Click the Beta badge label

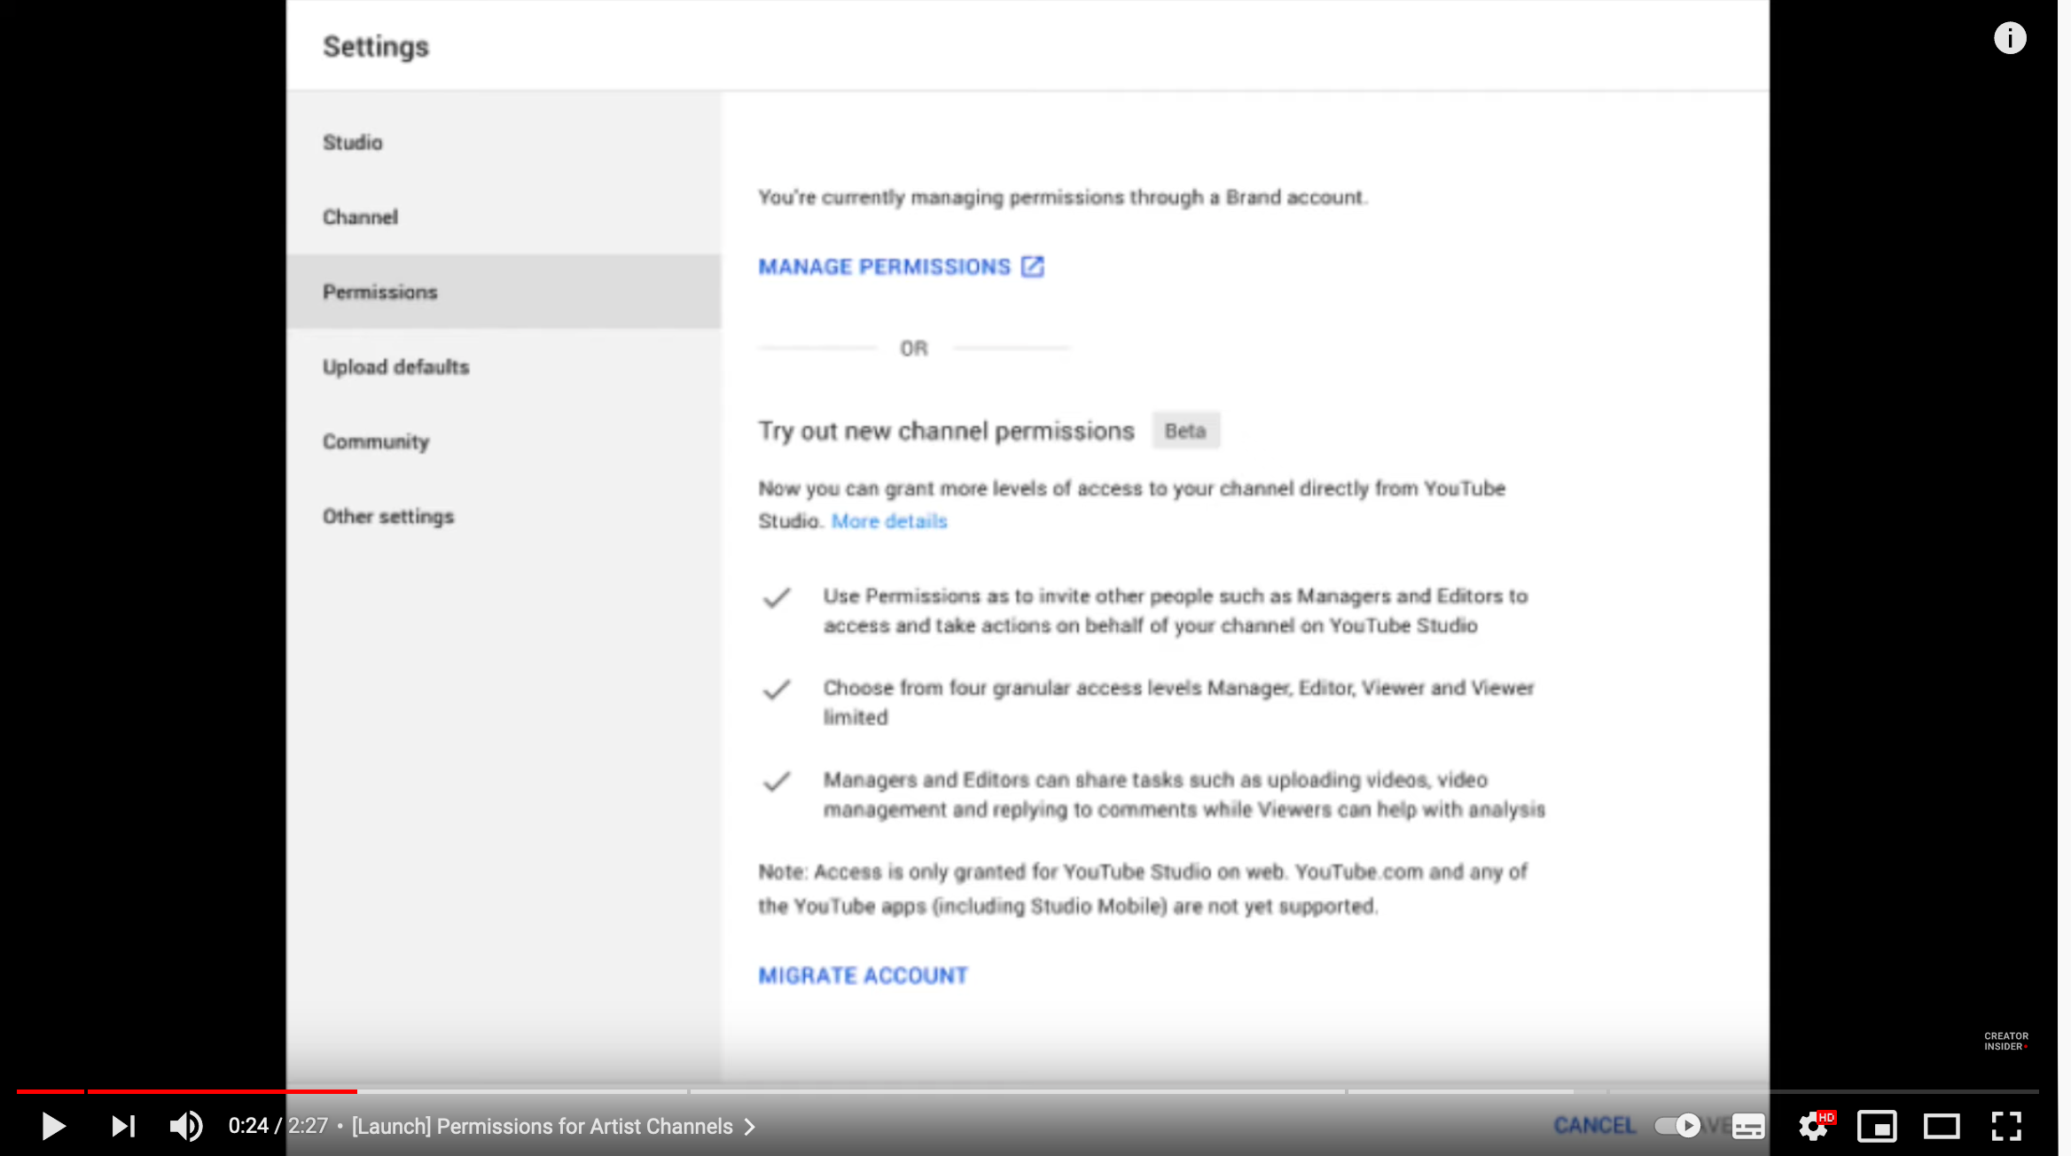[x=1185, y=431]
